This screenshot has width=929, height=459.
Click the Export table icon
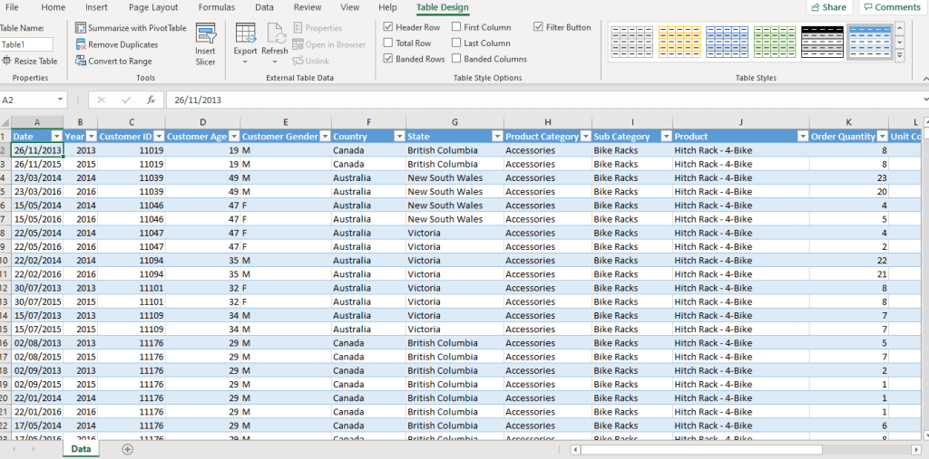click(x=245, y=33)
